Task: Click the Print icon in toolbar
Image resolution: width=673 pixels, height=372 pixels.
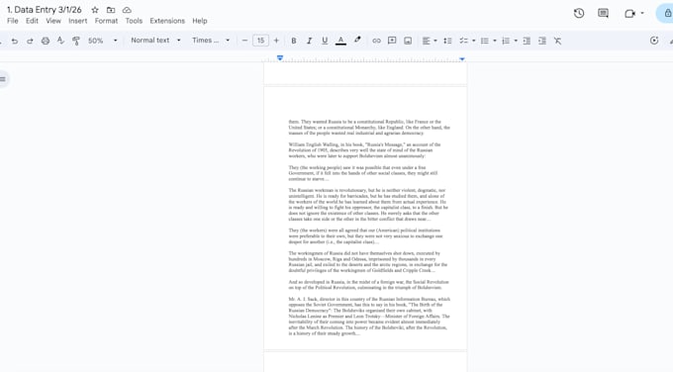Action: pos(46,41)
